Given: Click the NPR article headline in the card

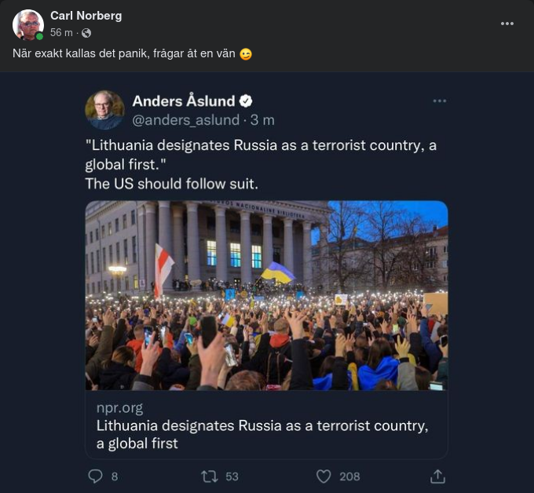Looking at the screenshot, I should click(262, 434).
